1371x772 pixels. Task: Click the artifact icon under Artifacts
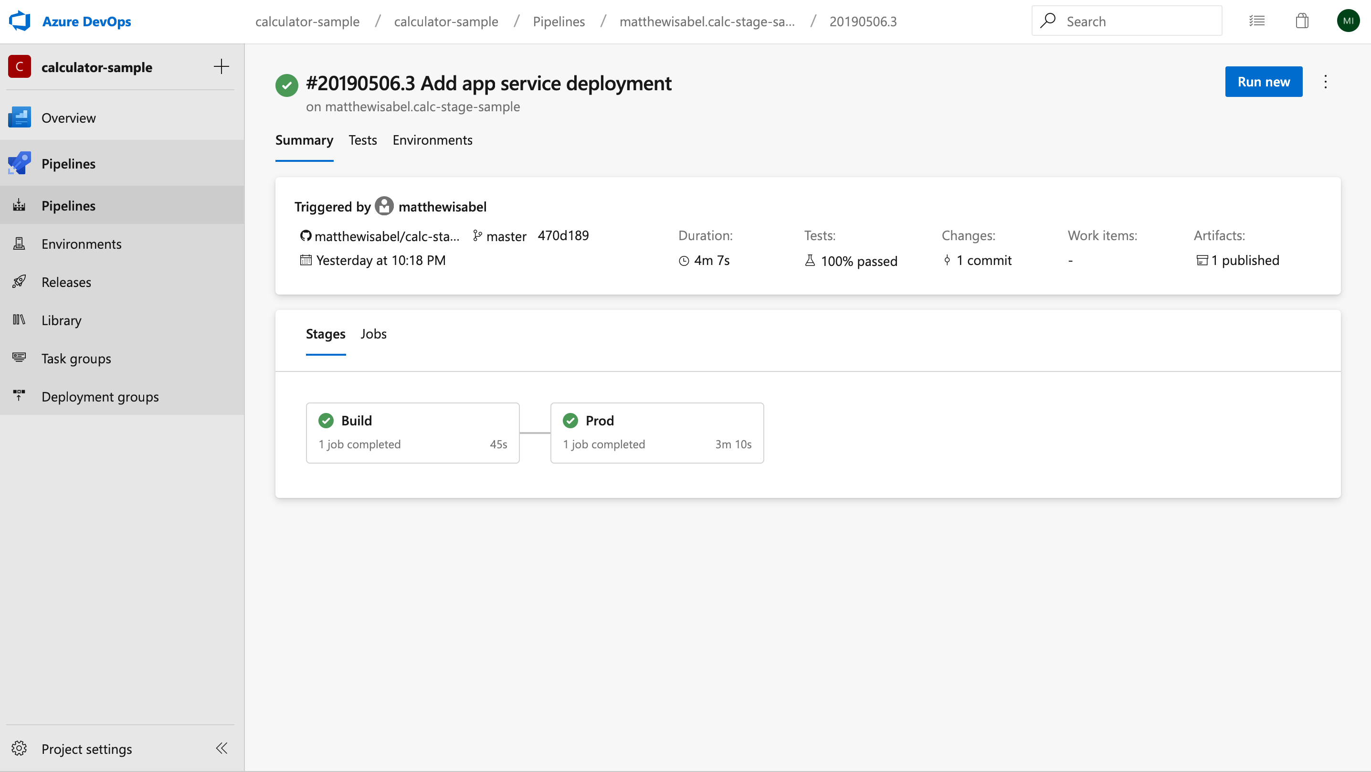point(1202,260)
